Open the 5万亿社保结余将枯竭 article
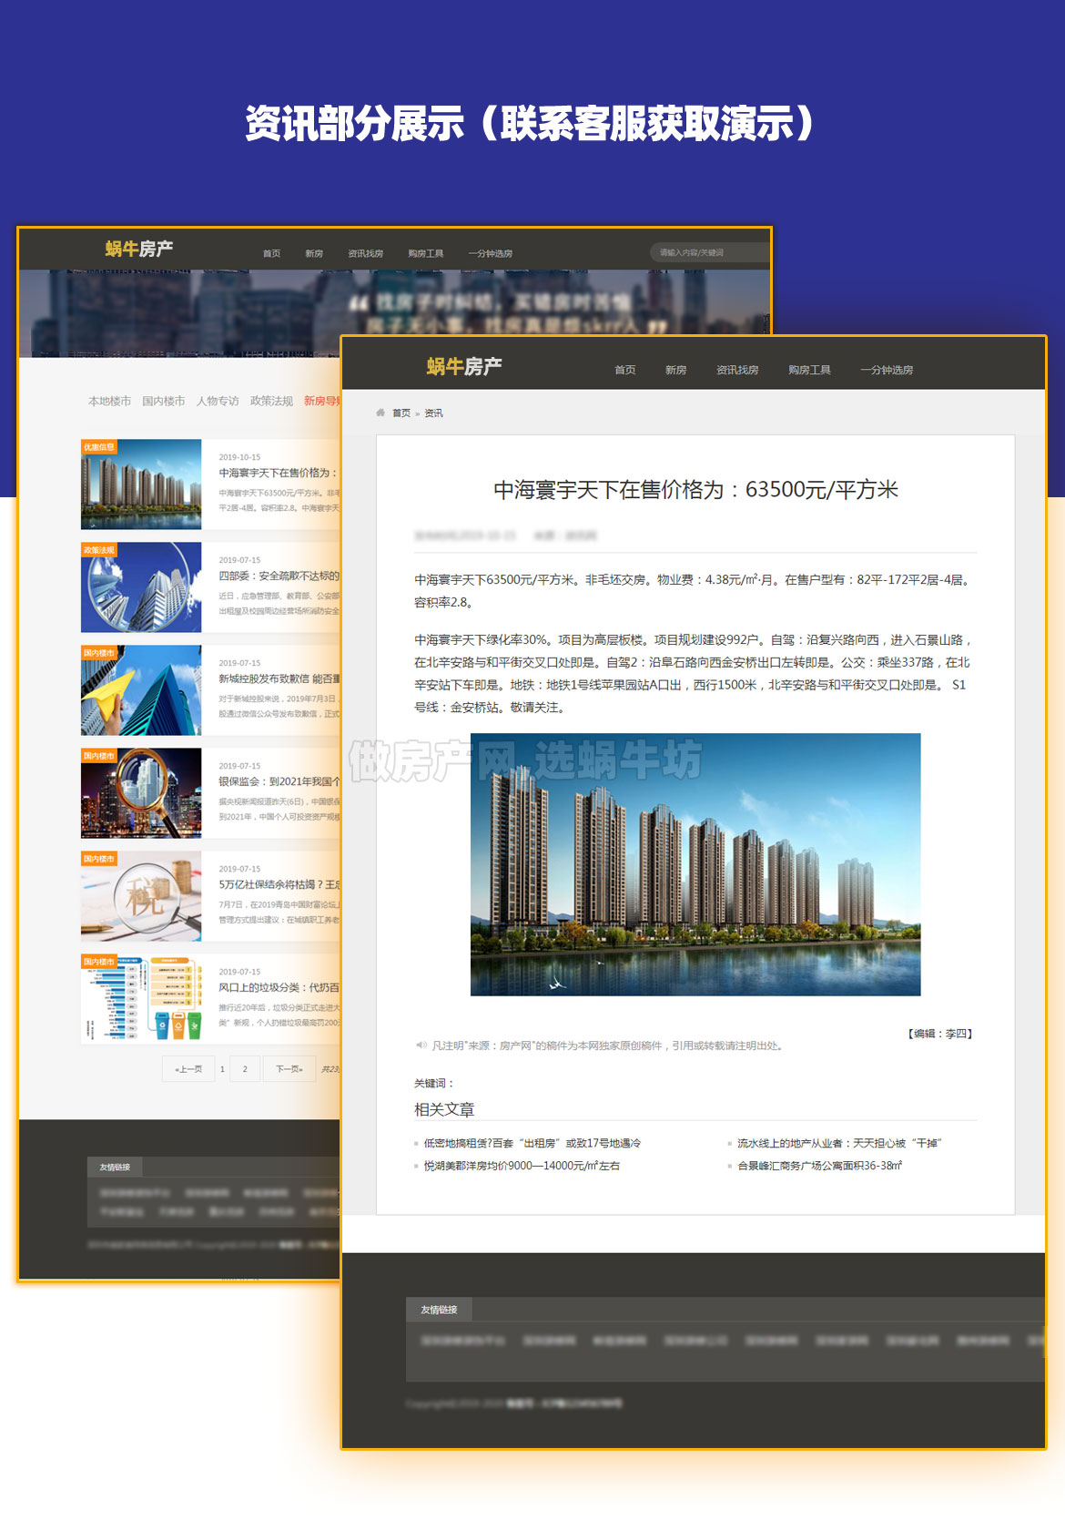The height and width of the screenshot is (1530, 1065). [279, 884]
